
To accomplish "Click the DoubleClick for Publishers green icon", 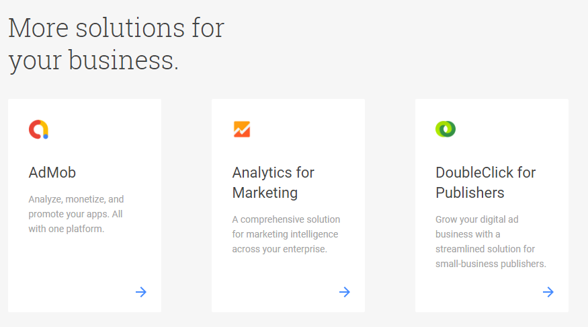I will tap(446, 129).
